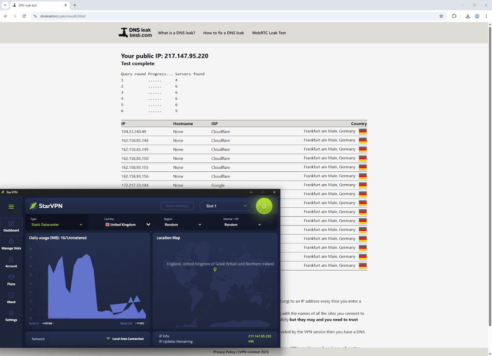Minimize the StarVPN window

[251, 192]
